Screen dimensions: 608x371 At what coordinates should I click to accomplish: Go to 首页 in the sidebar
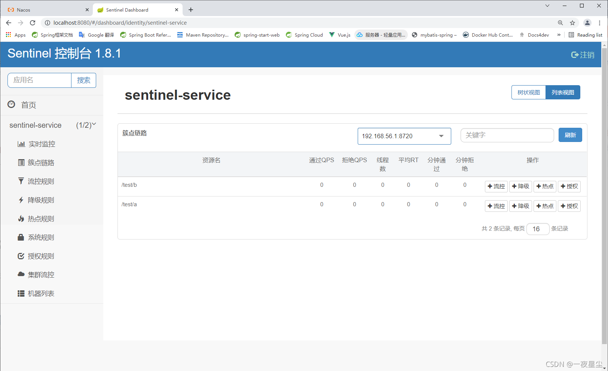(28, 105)
